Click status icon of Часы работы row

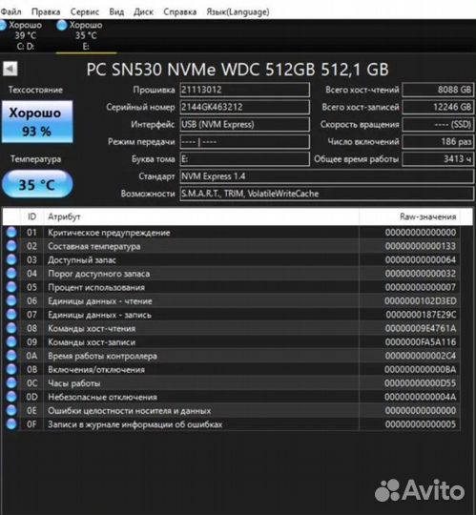[11, 383]
